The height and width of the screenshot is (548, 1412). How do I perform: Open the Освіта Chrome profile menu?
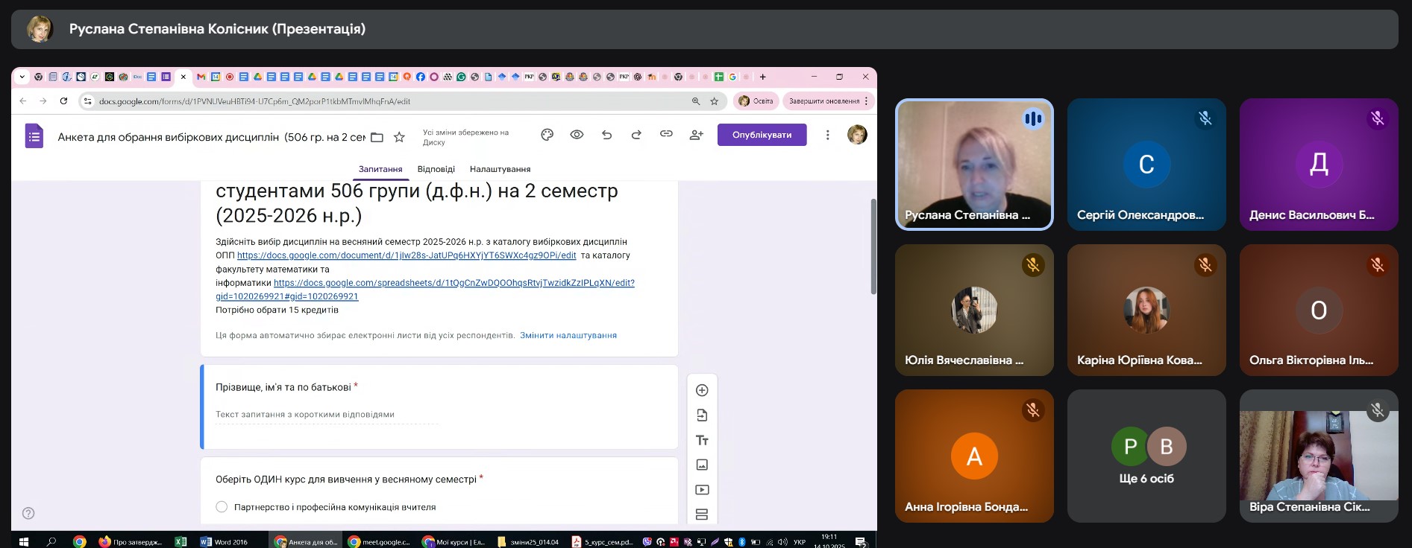(x=756, y=101)
